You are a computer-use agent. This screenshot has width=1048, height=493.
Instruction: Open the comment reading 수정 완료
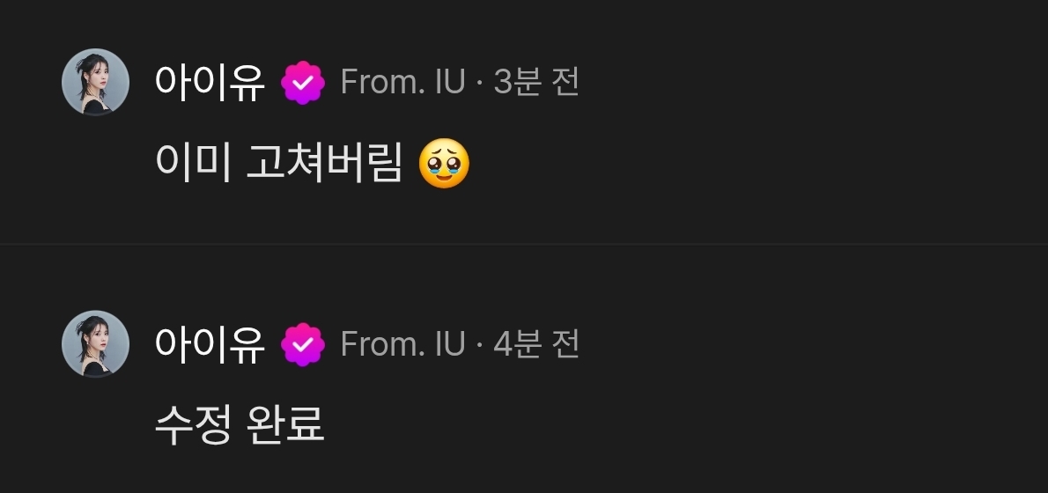pyautogui.click(x=240, y=425)
